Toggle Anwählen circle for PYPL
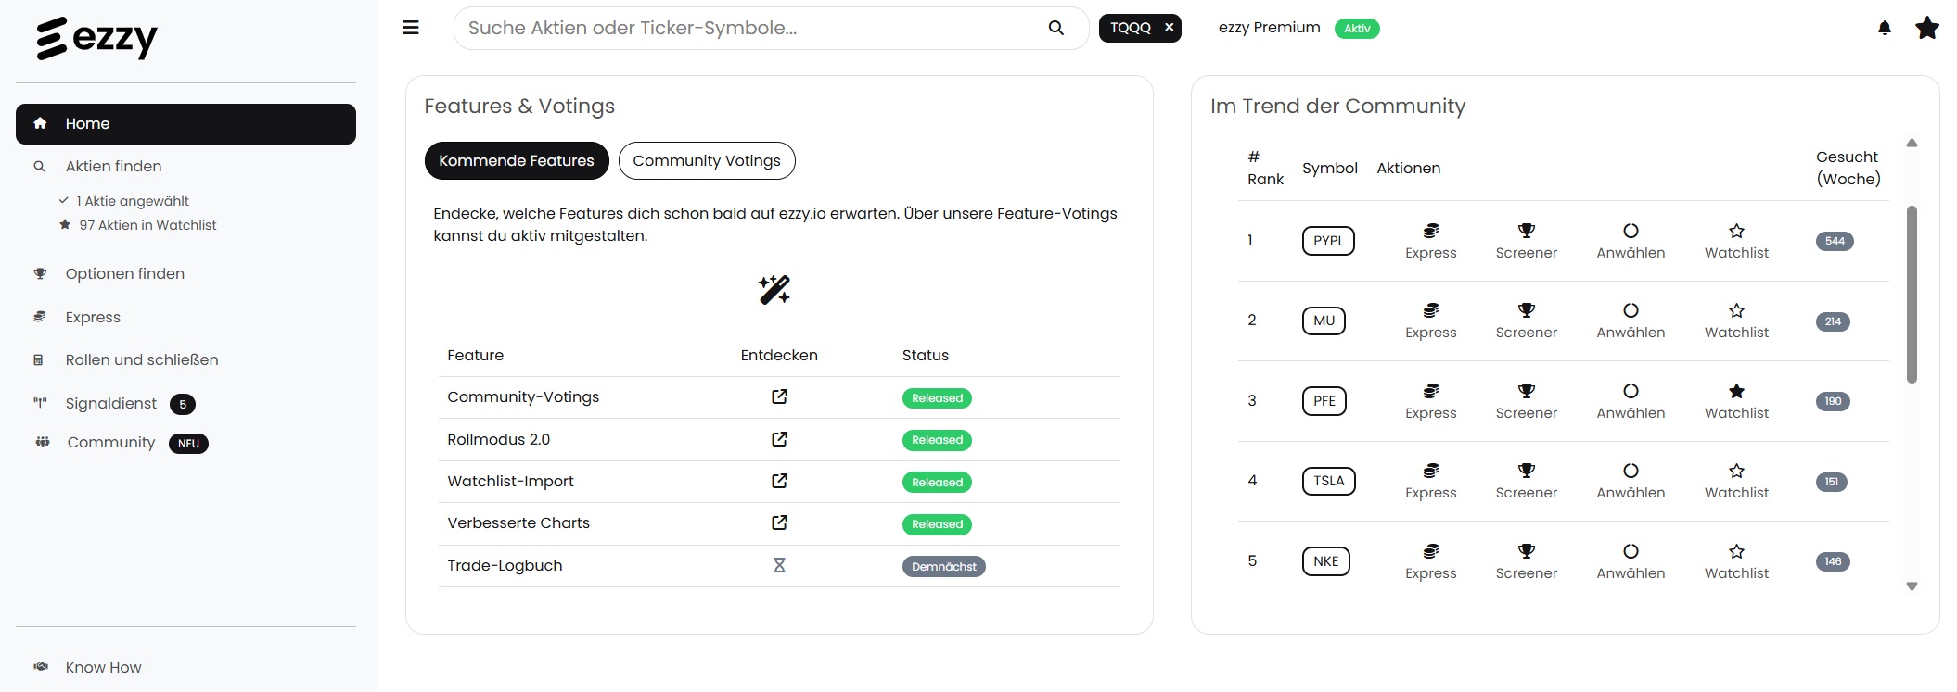Screen dimensions: 1957x692 point(1631,232)
